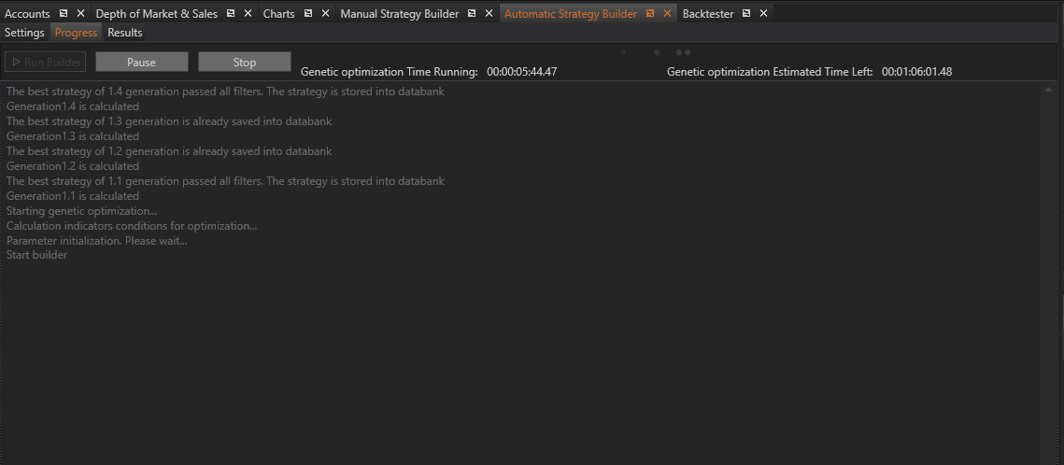Click the log scrollbar up arrow
The height and width of the screenshot is (465, 1064).
pos(1050,91)
